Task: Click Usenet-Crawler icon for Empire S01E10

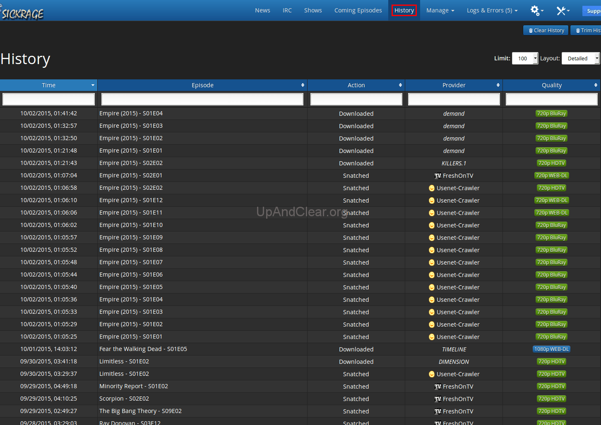Action: click(432, 225)
